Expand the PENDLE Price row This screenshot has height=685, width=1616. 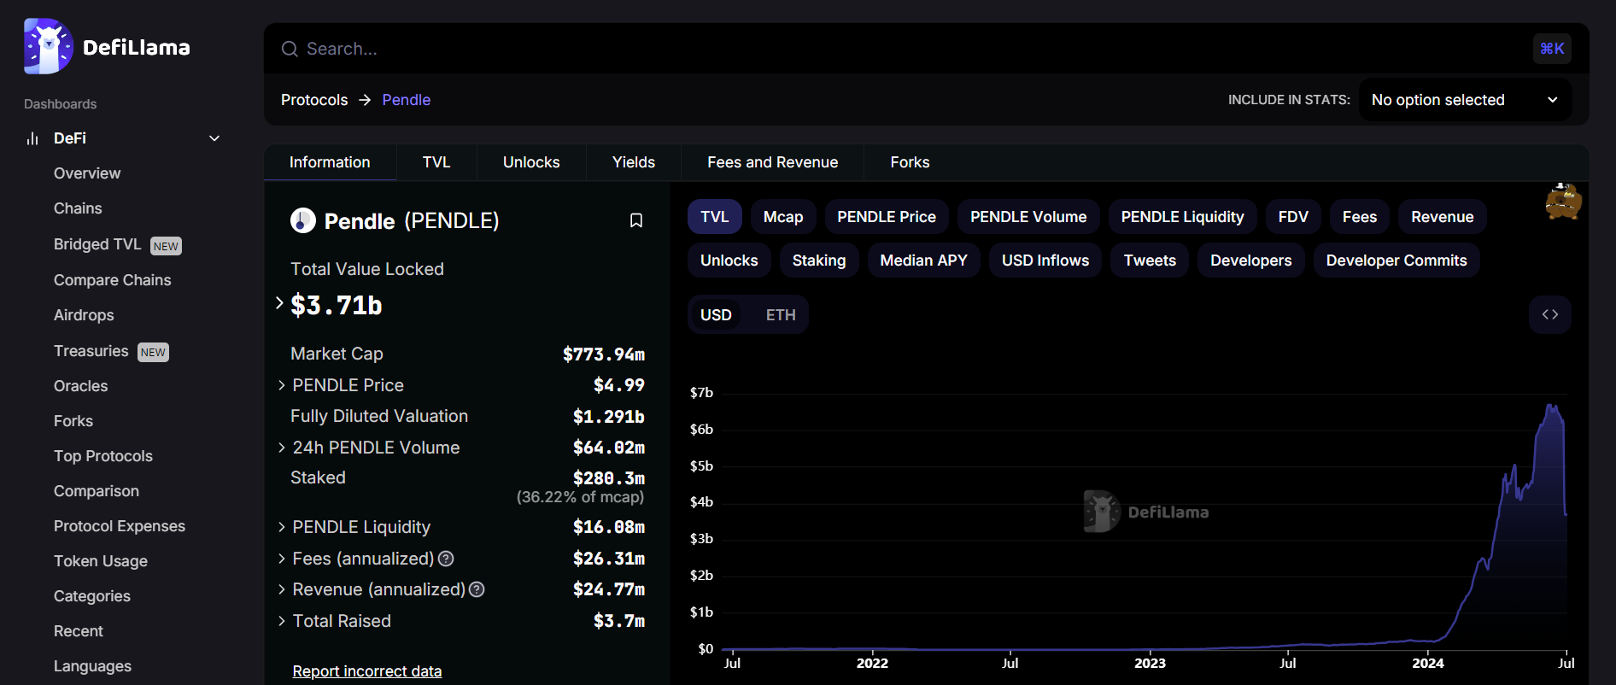click(x=282, y=385)
